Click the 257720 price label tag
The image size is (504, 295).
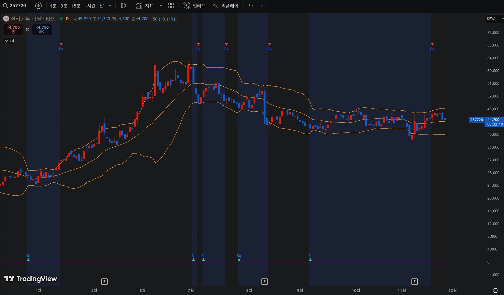click(x=476, y=120)
